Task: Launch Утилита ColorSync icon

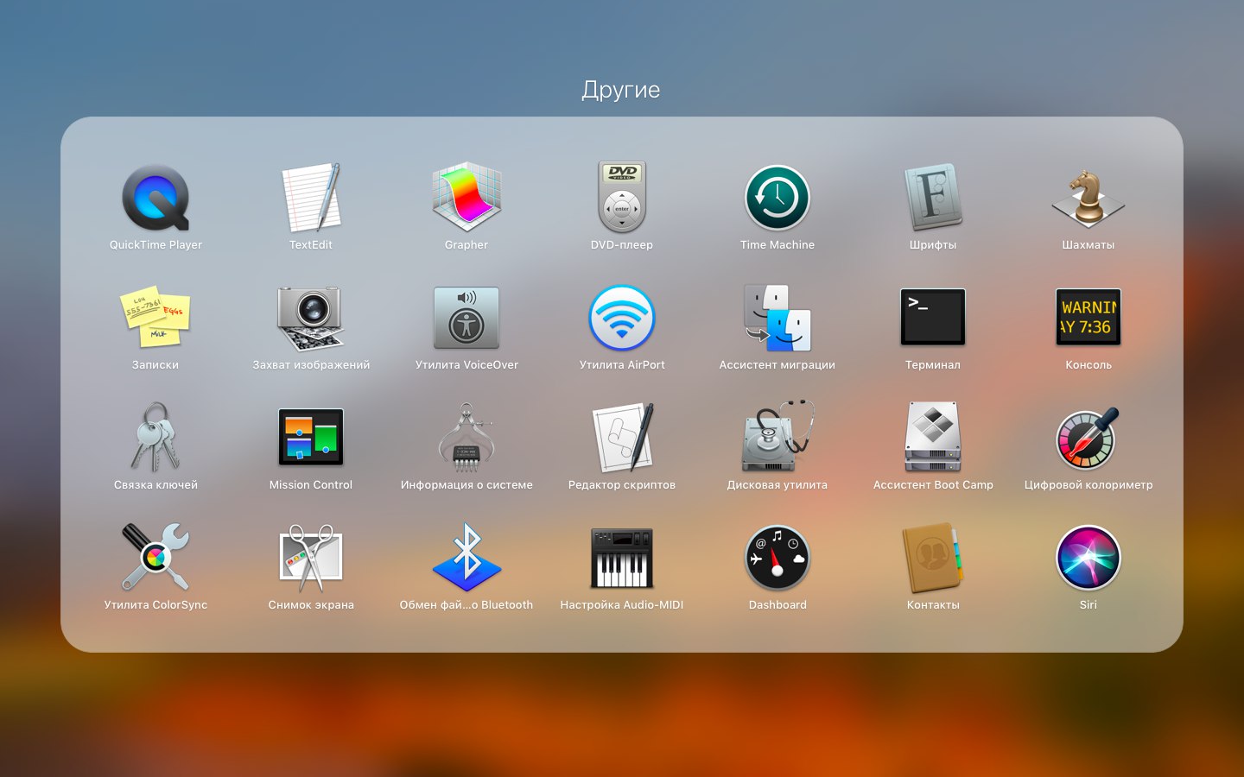Action: pos(155,557)
